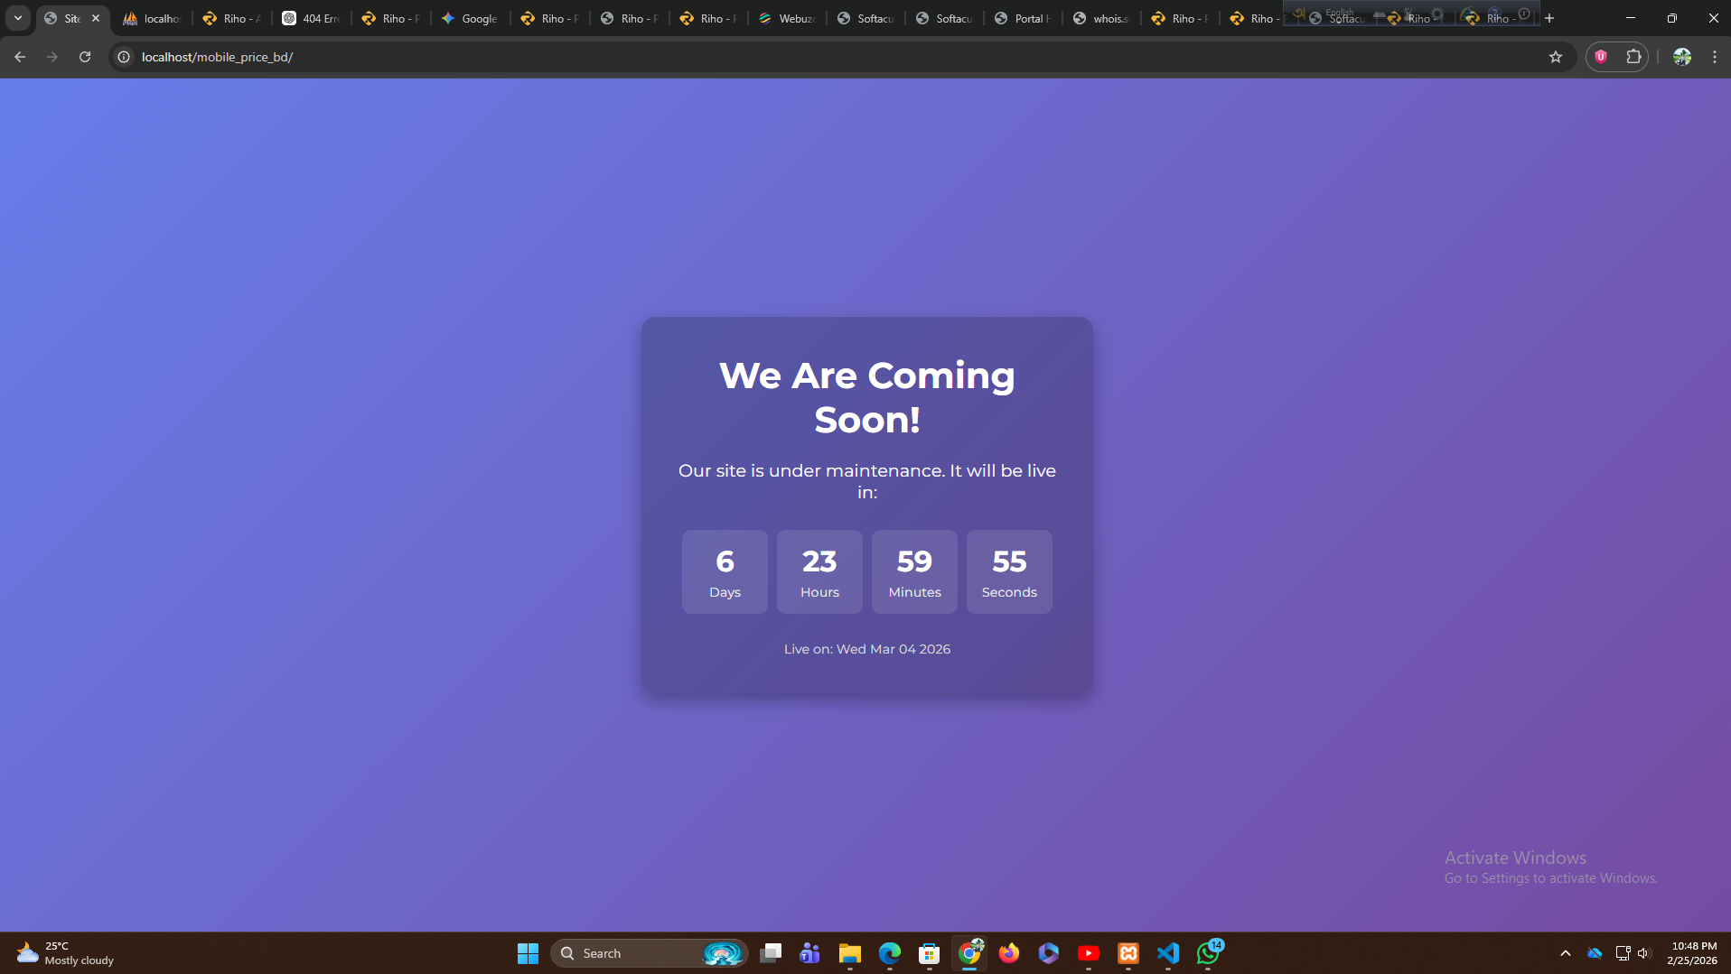This screenshot has width=1731, height=974.
Task: Close the active Site tab
Action: click(96, 18)
